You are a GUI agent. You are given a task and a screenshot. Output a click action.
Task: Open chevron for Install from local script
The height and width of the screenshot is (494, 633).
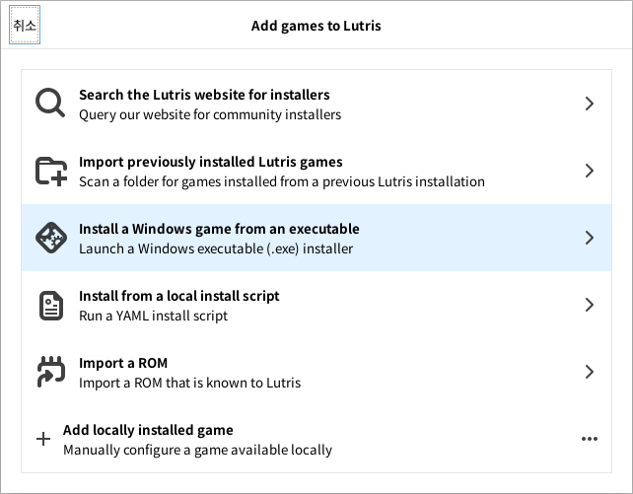pos(590,305)
